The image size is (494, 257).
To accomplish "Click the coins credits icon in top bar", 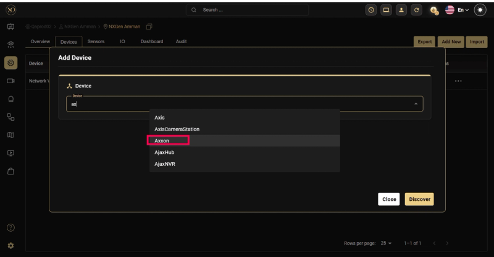I will point(434,10).
